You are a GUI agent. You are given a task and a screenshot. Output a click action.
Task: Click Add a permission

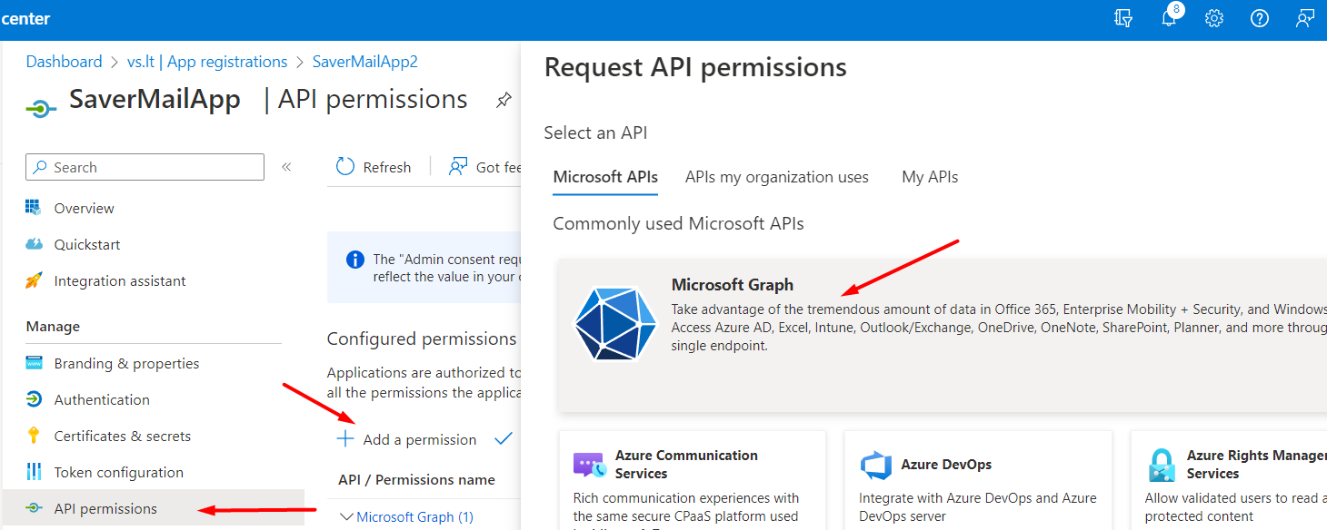pyautogui.click(x=407, y=439)
